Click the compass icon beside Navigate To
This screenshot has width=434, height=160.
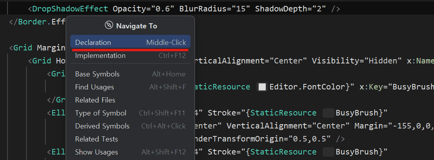[x=109, y=26]
